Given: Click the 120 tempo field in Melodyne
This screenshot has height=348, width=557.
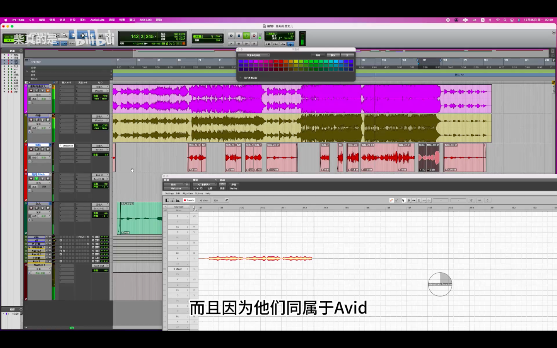Looking at the screenshot, I should pos(219,200).
